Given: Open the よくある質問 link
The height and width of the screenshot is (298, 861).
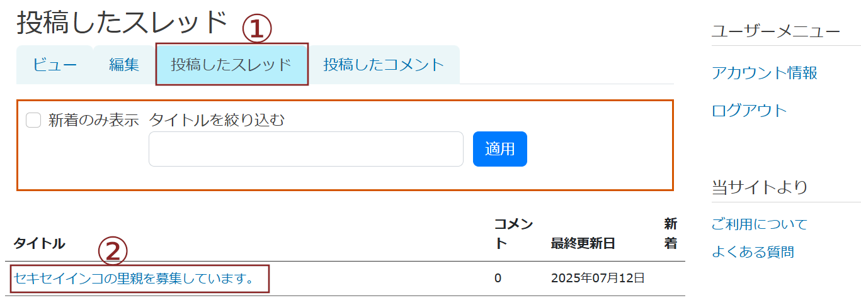Looking at the screenshot, I should pyautogui.click(x=752, y=252).
